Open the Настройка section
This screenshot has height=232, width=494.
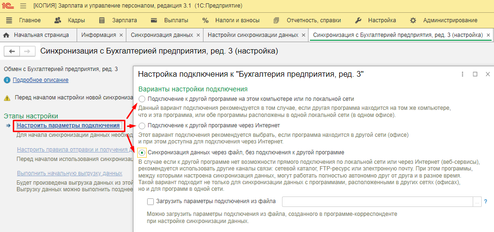[382, 20]
